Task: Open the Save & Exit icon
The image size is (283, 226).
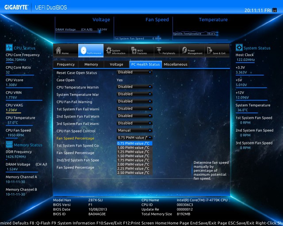Action: click(209, 50)
